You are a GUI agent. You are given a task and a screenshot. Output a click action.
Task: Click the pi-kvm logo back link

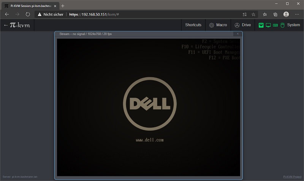click(x=17, y=25)
